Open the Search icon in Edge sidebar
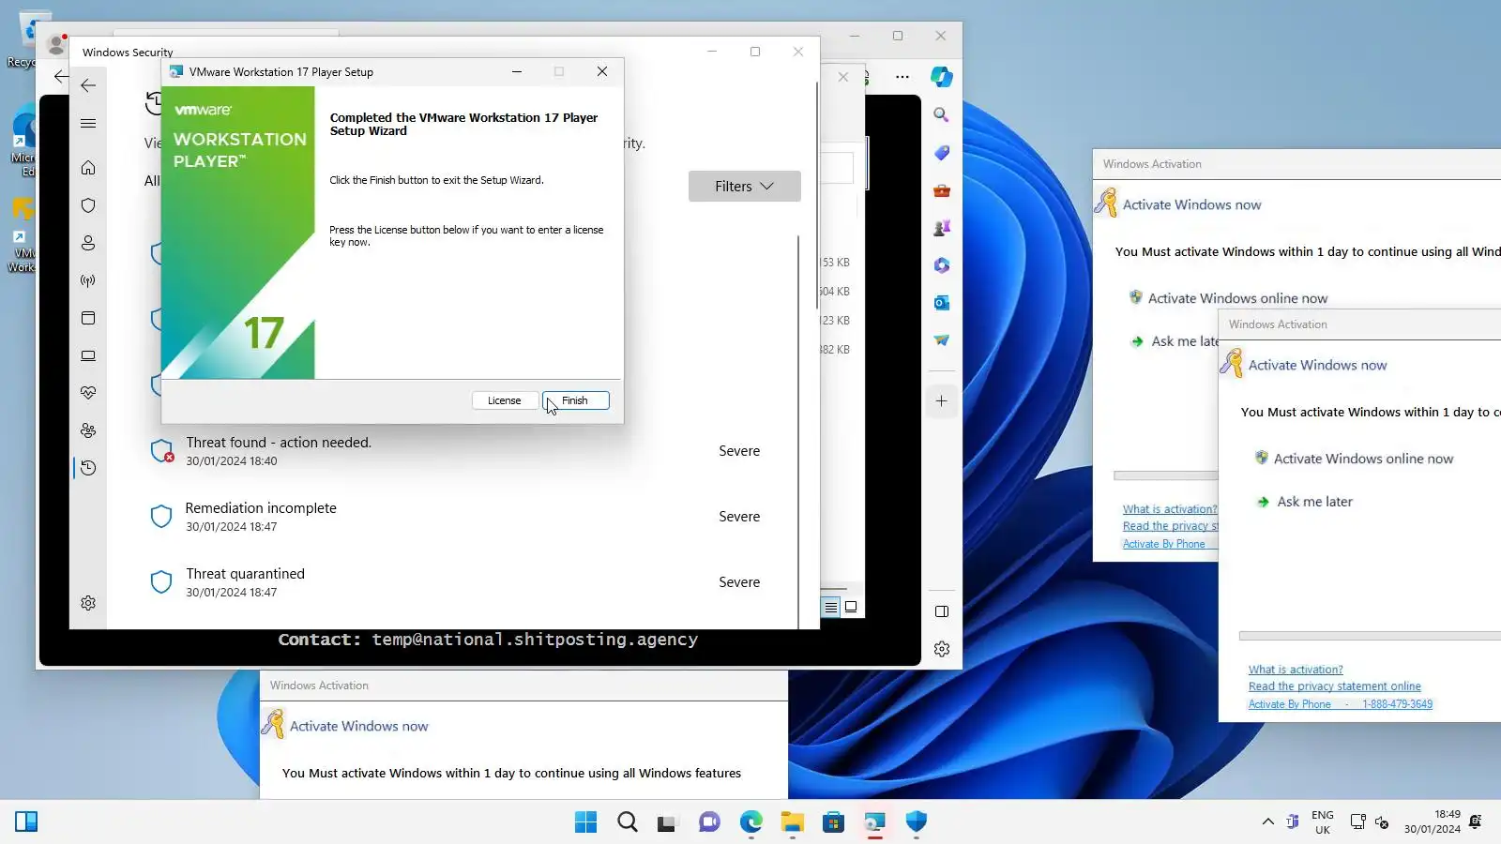1501x844 pixels. coord(942,114)
